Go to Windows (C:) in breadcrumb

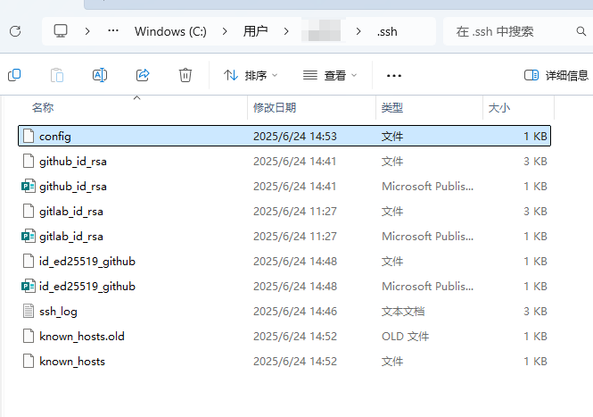pyautogui.click(x=170, y=31)
